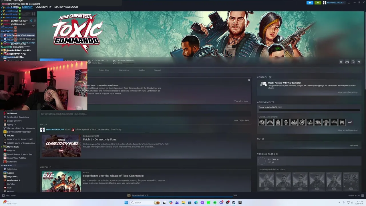
Task: Click View Latest News link
Action: pos(242,120)
